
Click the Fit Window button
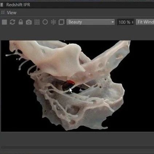point(145,22)
